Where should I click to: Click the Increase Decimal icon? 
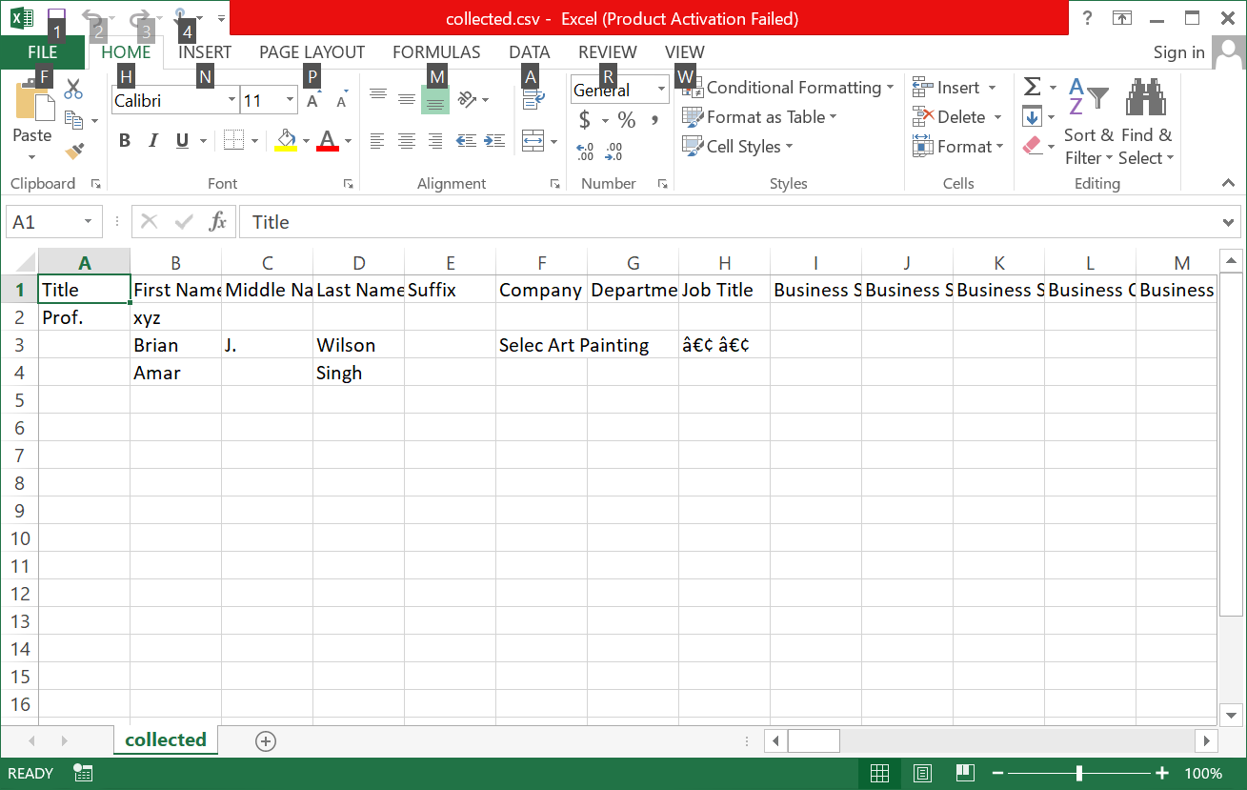584,153
